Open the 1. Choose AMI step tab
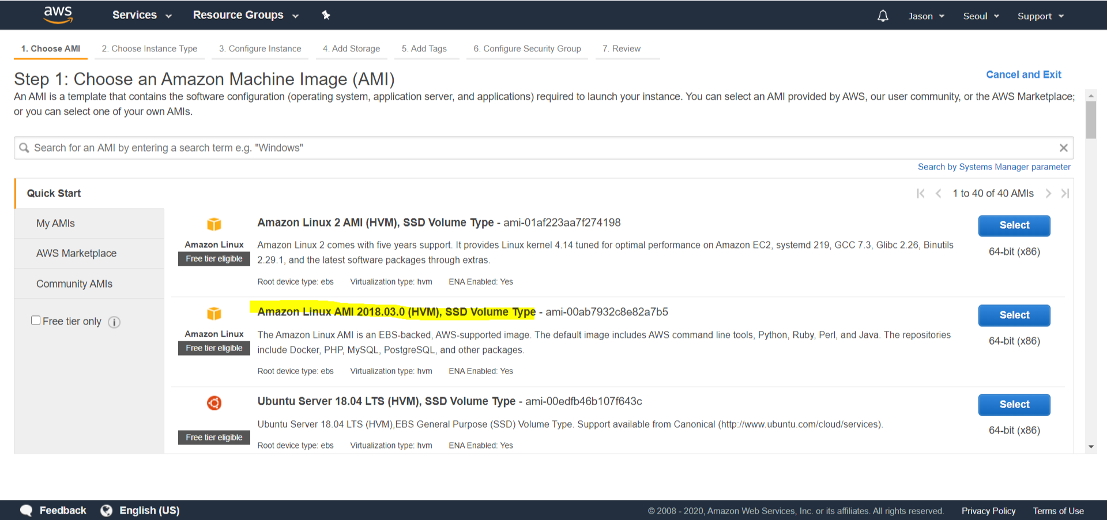This screenshot has width=1107, height=520. click(x=51, y=49)
